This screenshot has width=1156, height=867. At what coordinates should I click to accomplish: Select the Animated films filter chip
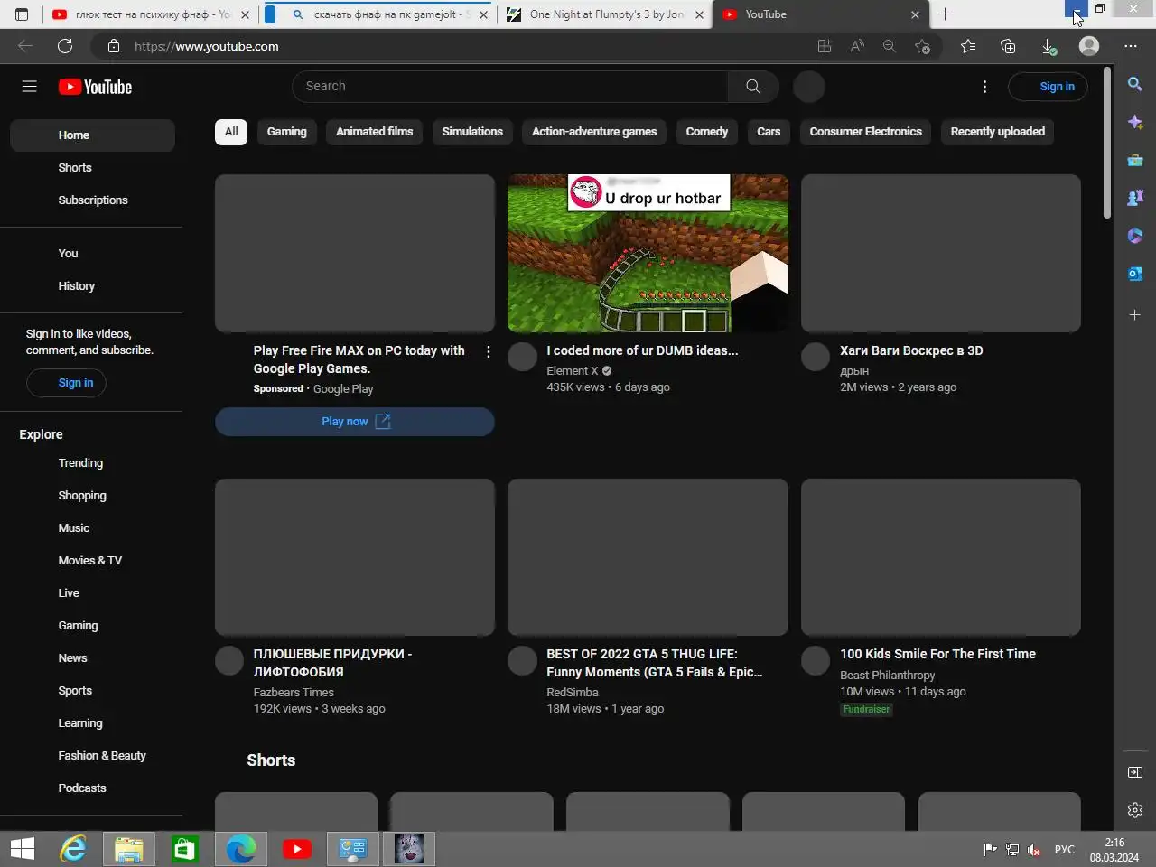(x=374, y=132)
